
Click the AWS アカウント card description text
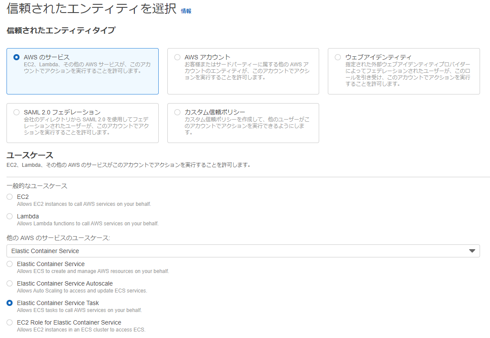point(247,71)
